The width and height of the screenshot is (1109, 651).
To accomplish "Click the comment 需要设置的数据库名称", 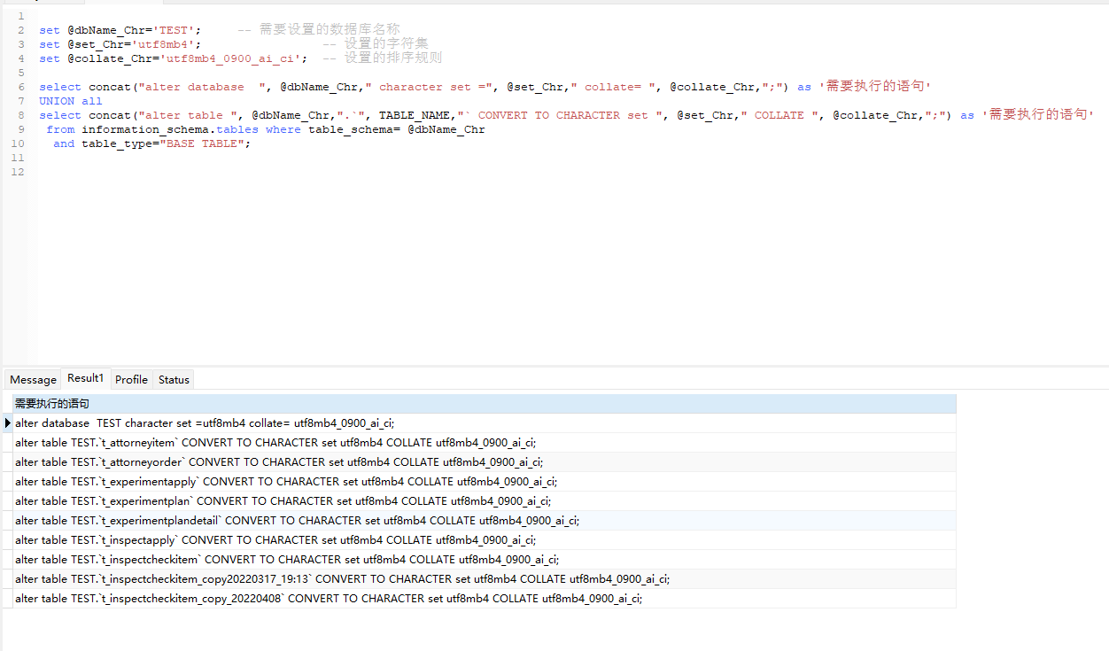I will [x=330, y=30].
